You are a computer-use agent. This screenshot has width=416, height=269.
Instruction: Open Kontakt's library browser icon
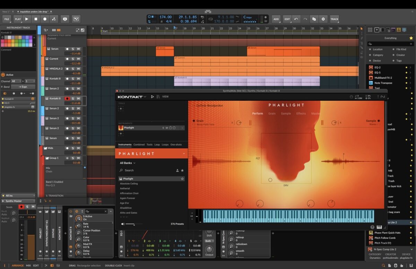pyautogui.click(x=158, y=97)
